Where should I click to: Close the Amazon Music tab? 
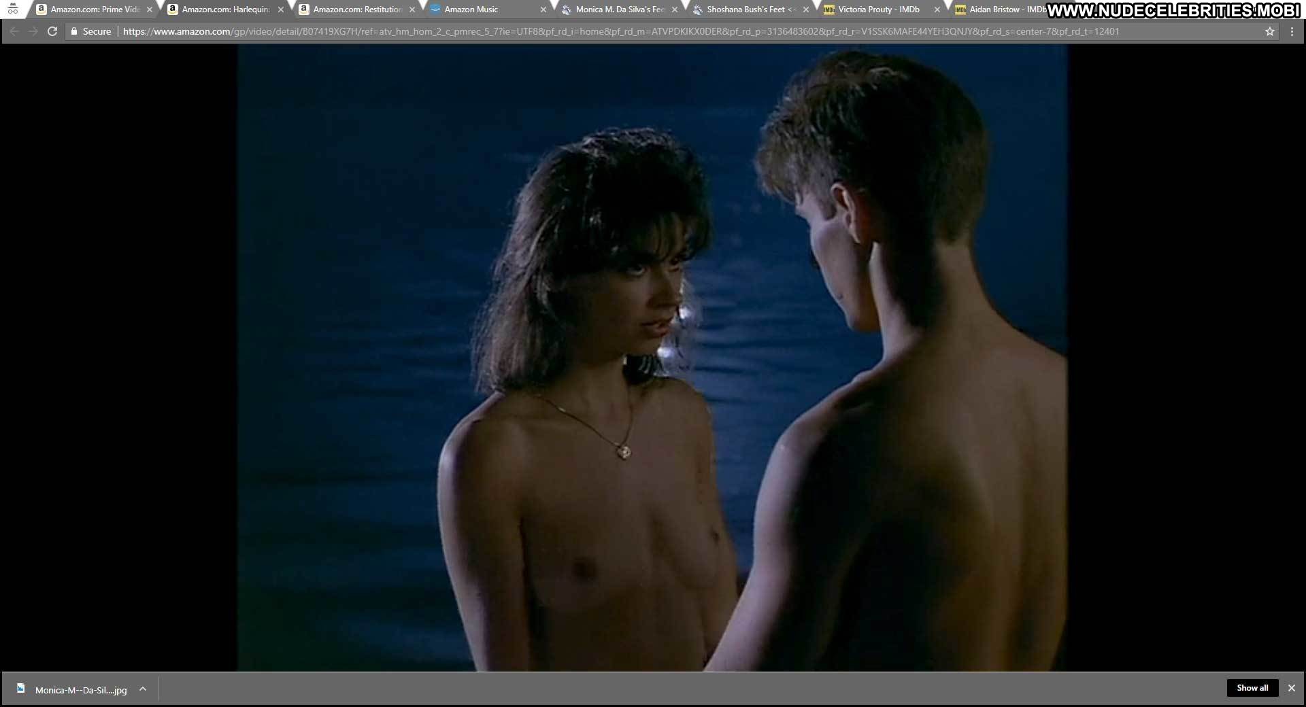543,10
